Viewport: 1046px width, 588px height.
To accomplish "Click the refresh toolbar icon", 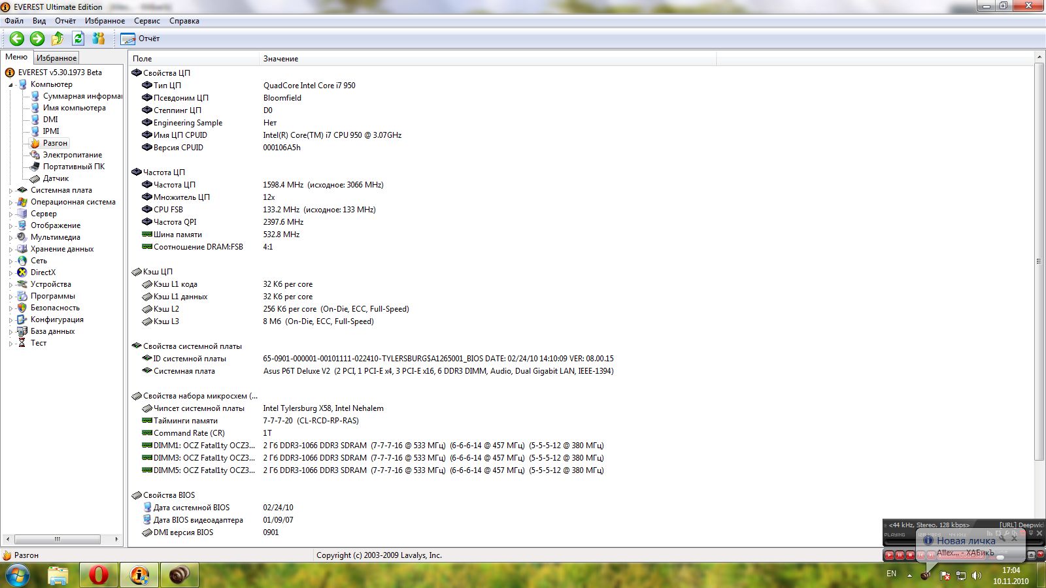I will [78, 39].
